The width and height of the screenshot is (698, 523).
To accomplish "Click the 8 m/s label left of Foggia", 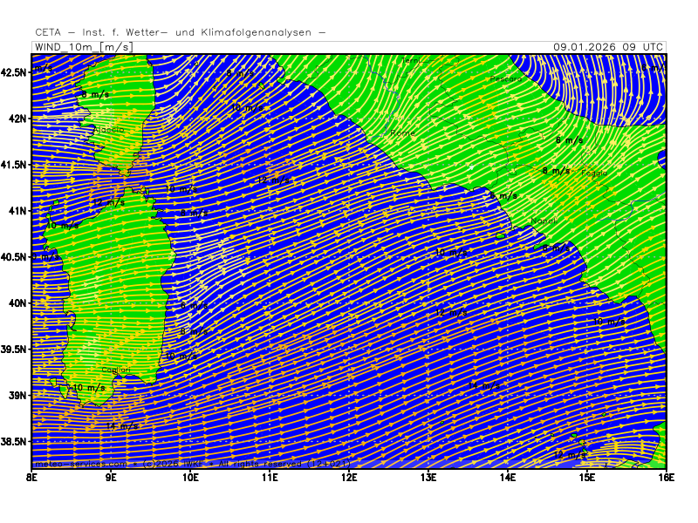I will coord(556,171).
